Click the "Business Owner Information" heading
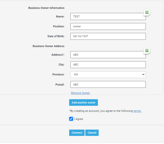The image size is (164, 144). 46,8
